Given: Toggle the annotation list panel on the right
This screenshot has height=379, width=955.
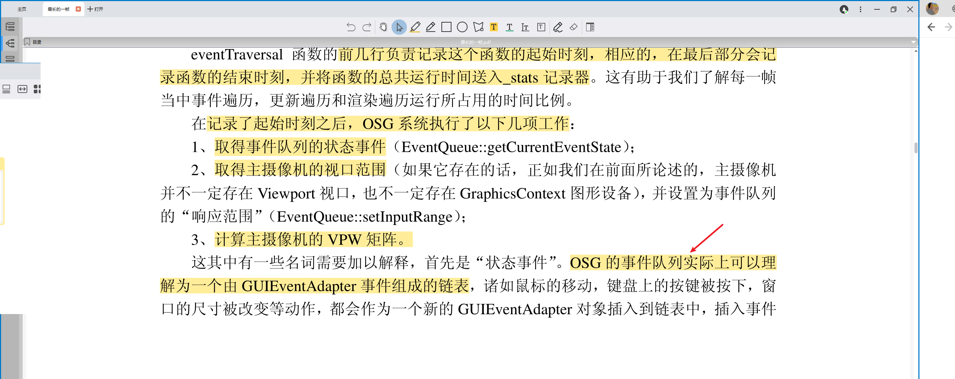Looking at the screenshot, I should [x=589, y=27].
